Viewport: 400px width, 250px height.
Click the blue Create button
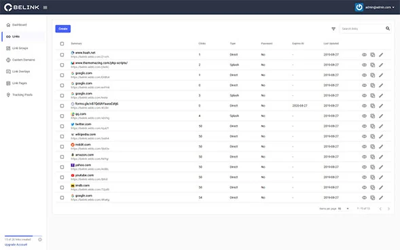pyautogui.click(x=63, y=29)
